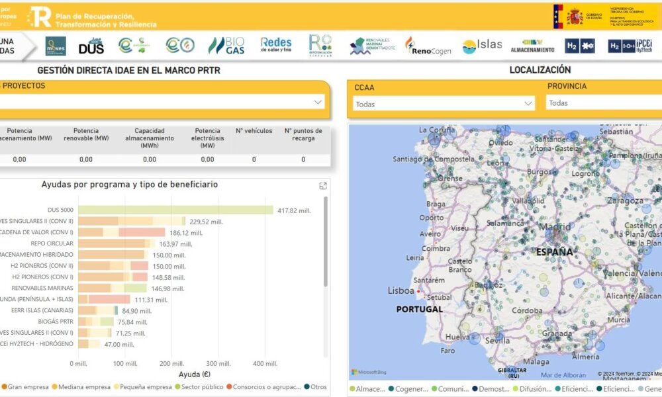Image resolution: width=662 pixels, height=397 pixels.
Task: Open the proyectos selection dropdown
Action: (x=159, y=102)
